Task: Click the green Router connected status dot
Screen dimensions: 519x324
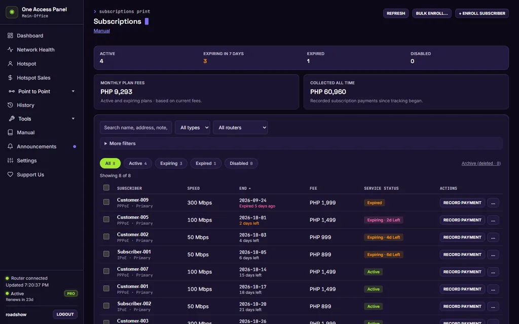Action: [x=7, y=278]
